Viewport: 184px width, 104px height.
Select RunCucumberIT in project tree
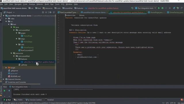[x=26, y=50]
